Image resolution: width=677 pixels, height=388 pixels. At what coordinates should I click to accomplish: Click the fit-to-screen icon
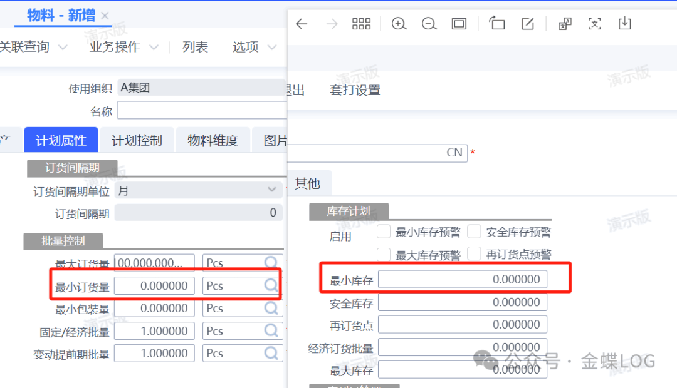click(x=459, y=24)
